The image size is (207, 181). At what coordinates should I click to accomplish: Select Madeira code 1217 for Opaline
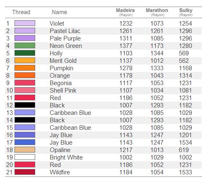coord(126,150)
